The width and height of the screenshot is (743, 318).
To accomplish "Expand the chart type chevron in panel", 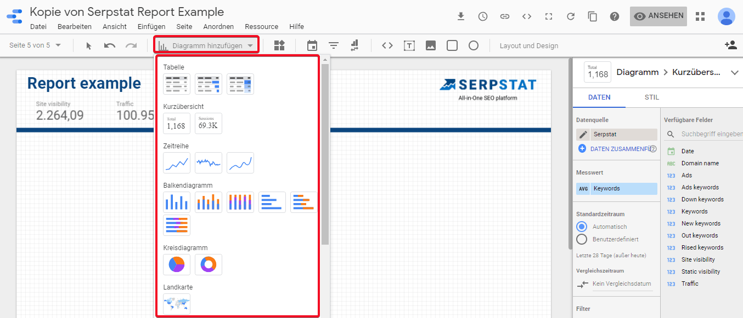I will [735, 73].
